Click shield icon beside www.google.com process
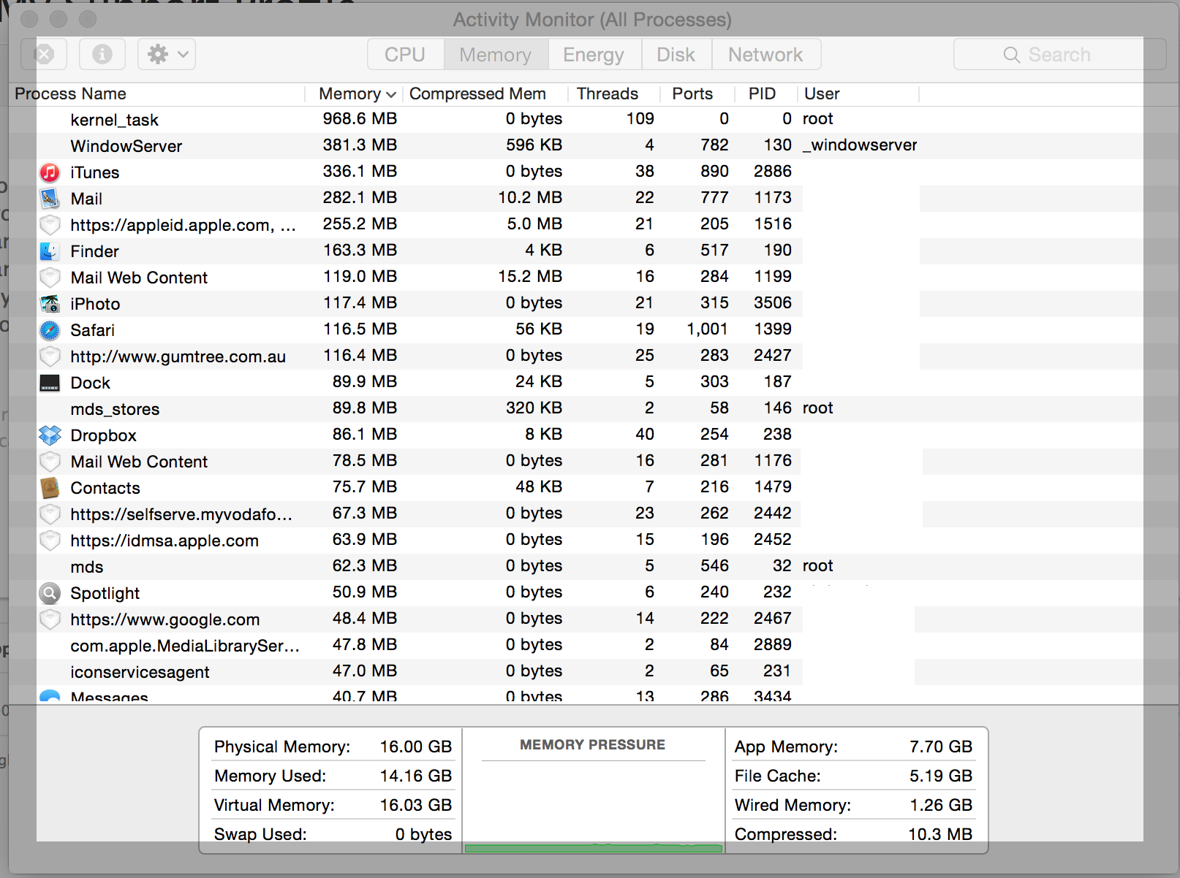 50,619
